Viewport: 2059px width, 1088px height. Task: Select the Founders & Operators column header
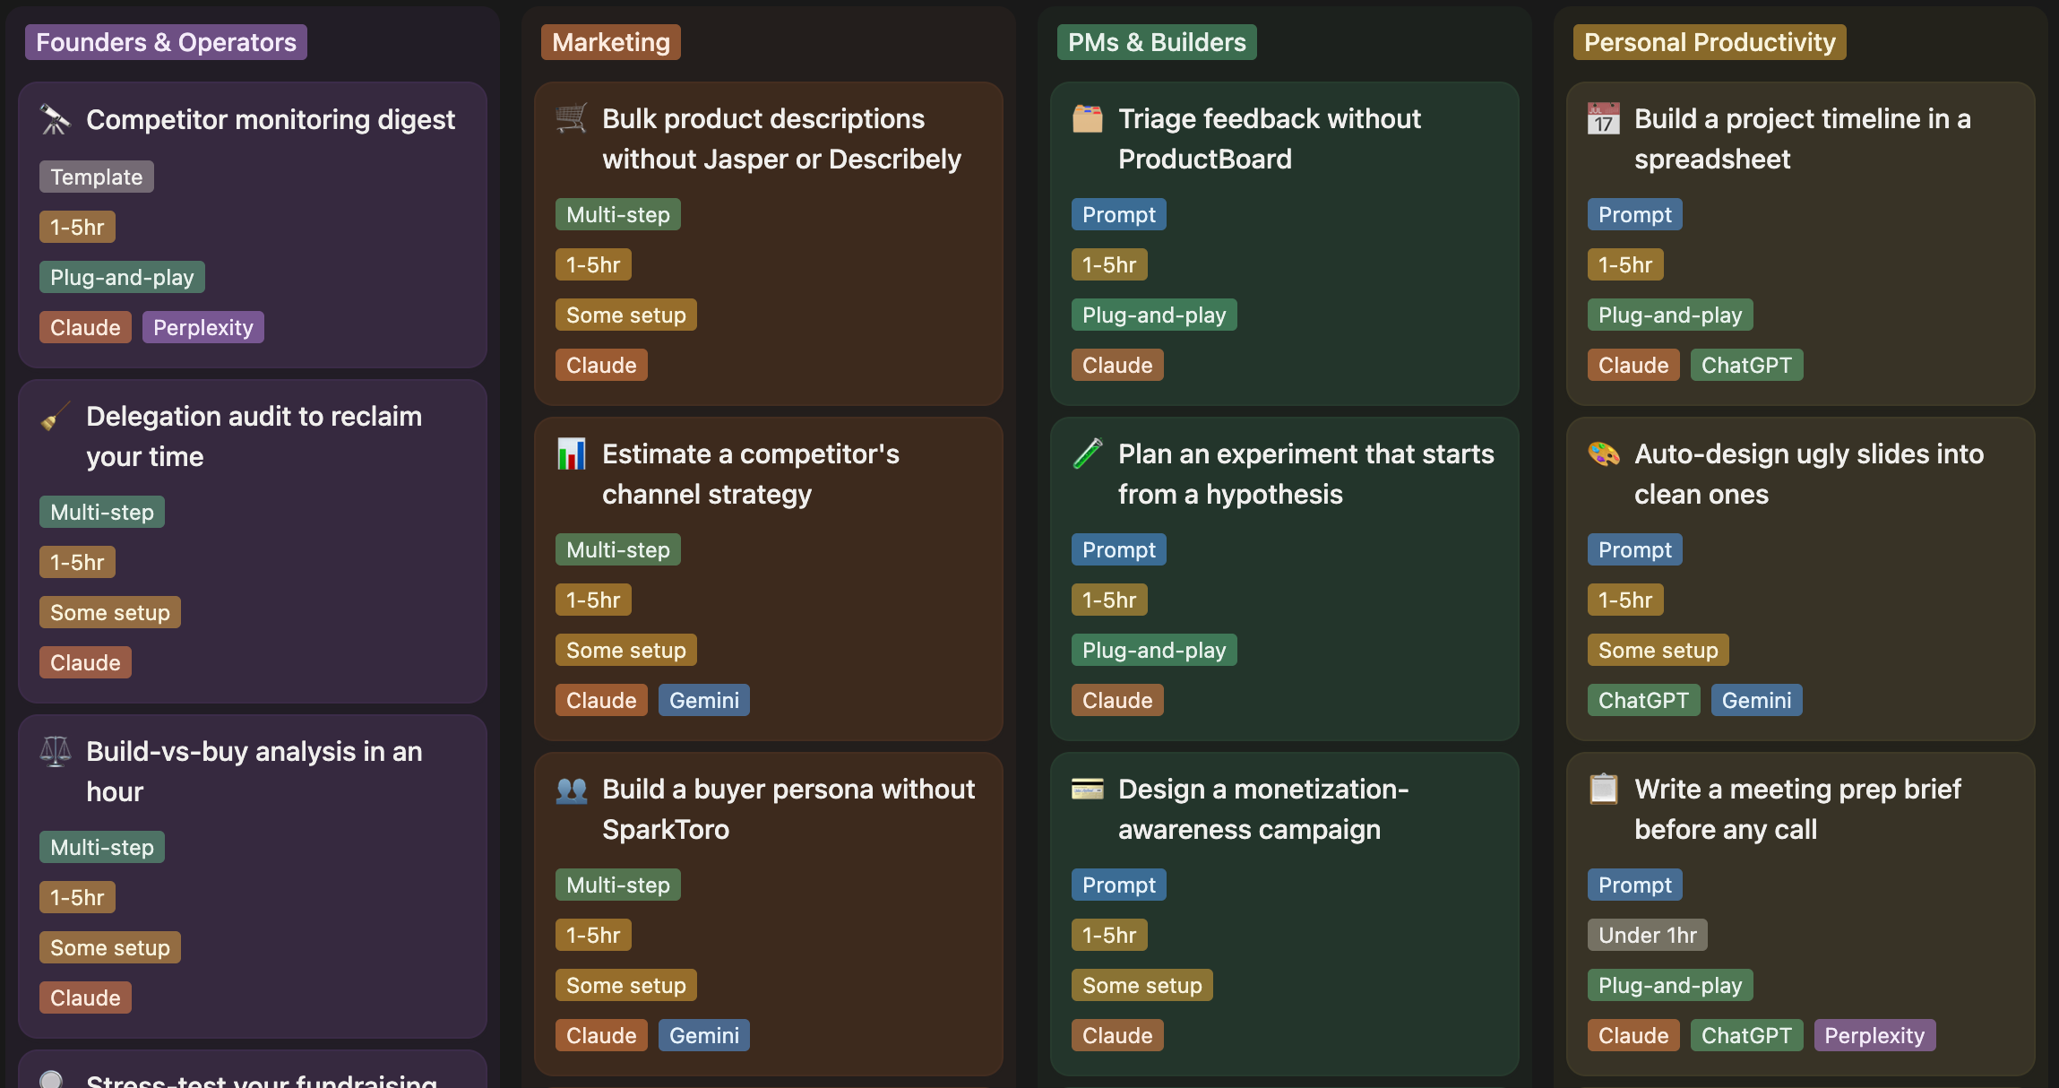tap(166, 42)
